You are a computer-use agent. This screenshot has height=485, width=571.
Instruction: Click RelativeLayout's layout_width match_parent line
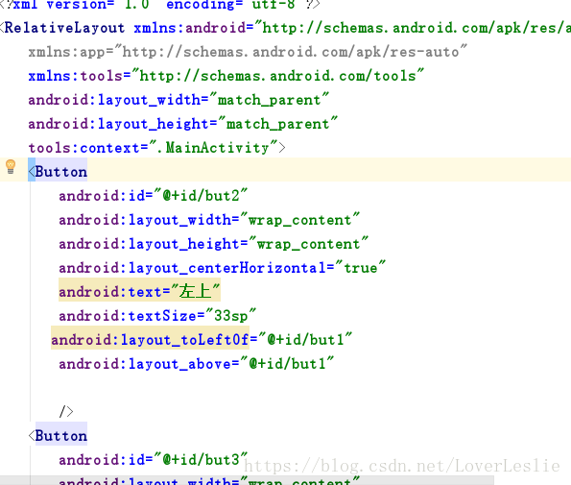click(x=178, y=100)
